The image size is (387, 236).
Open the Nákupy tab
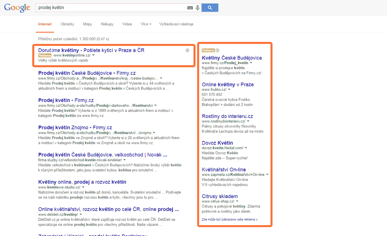(107, 24)
